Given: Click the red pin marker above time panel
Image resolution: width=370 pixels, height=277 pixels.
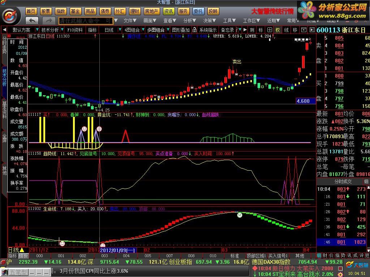Looking at the screenshot, I should pyautogui.click(x=9, y=36).
